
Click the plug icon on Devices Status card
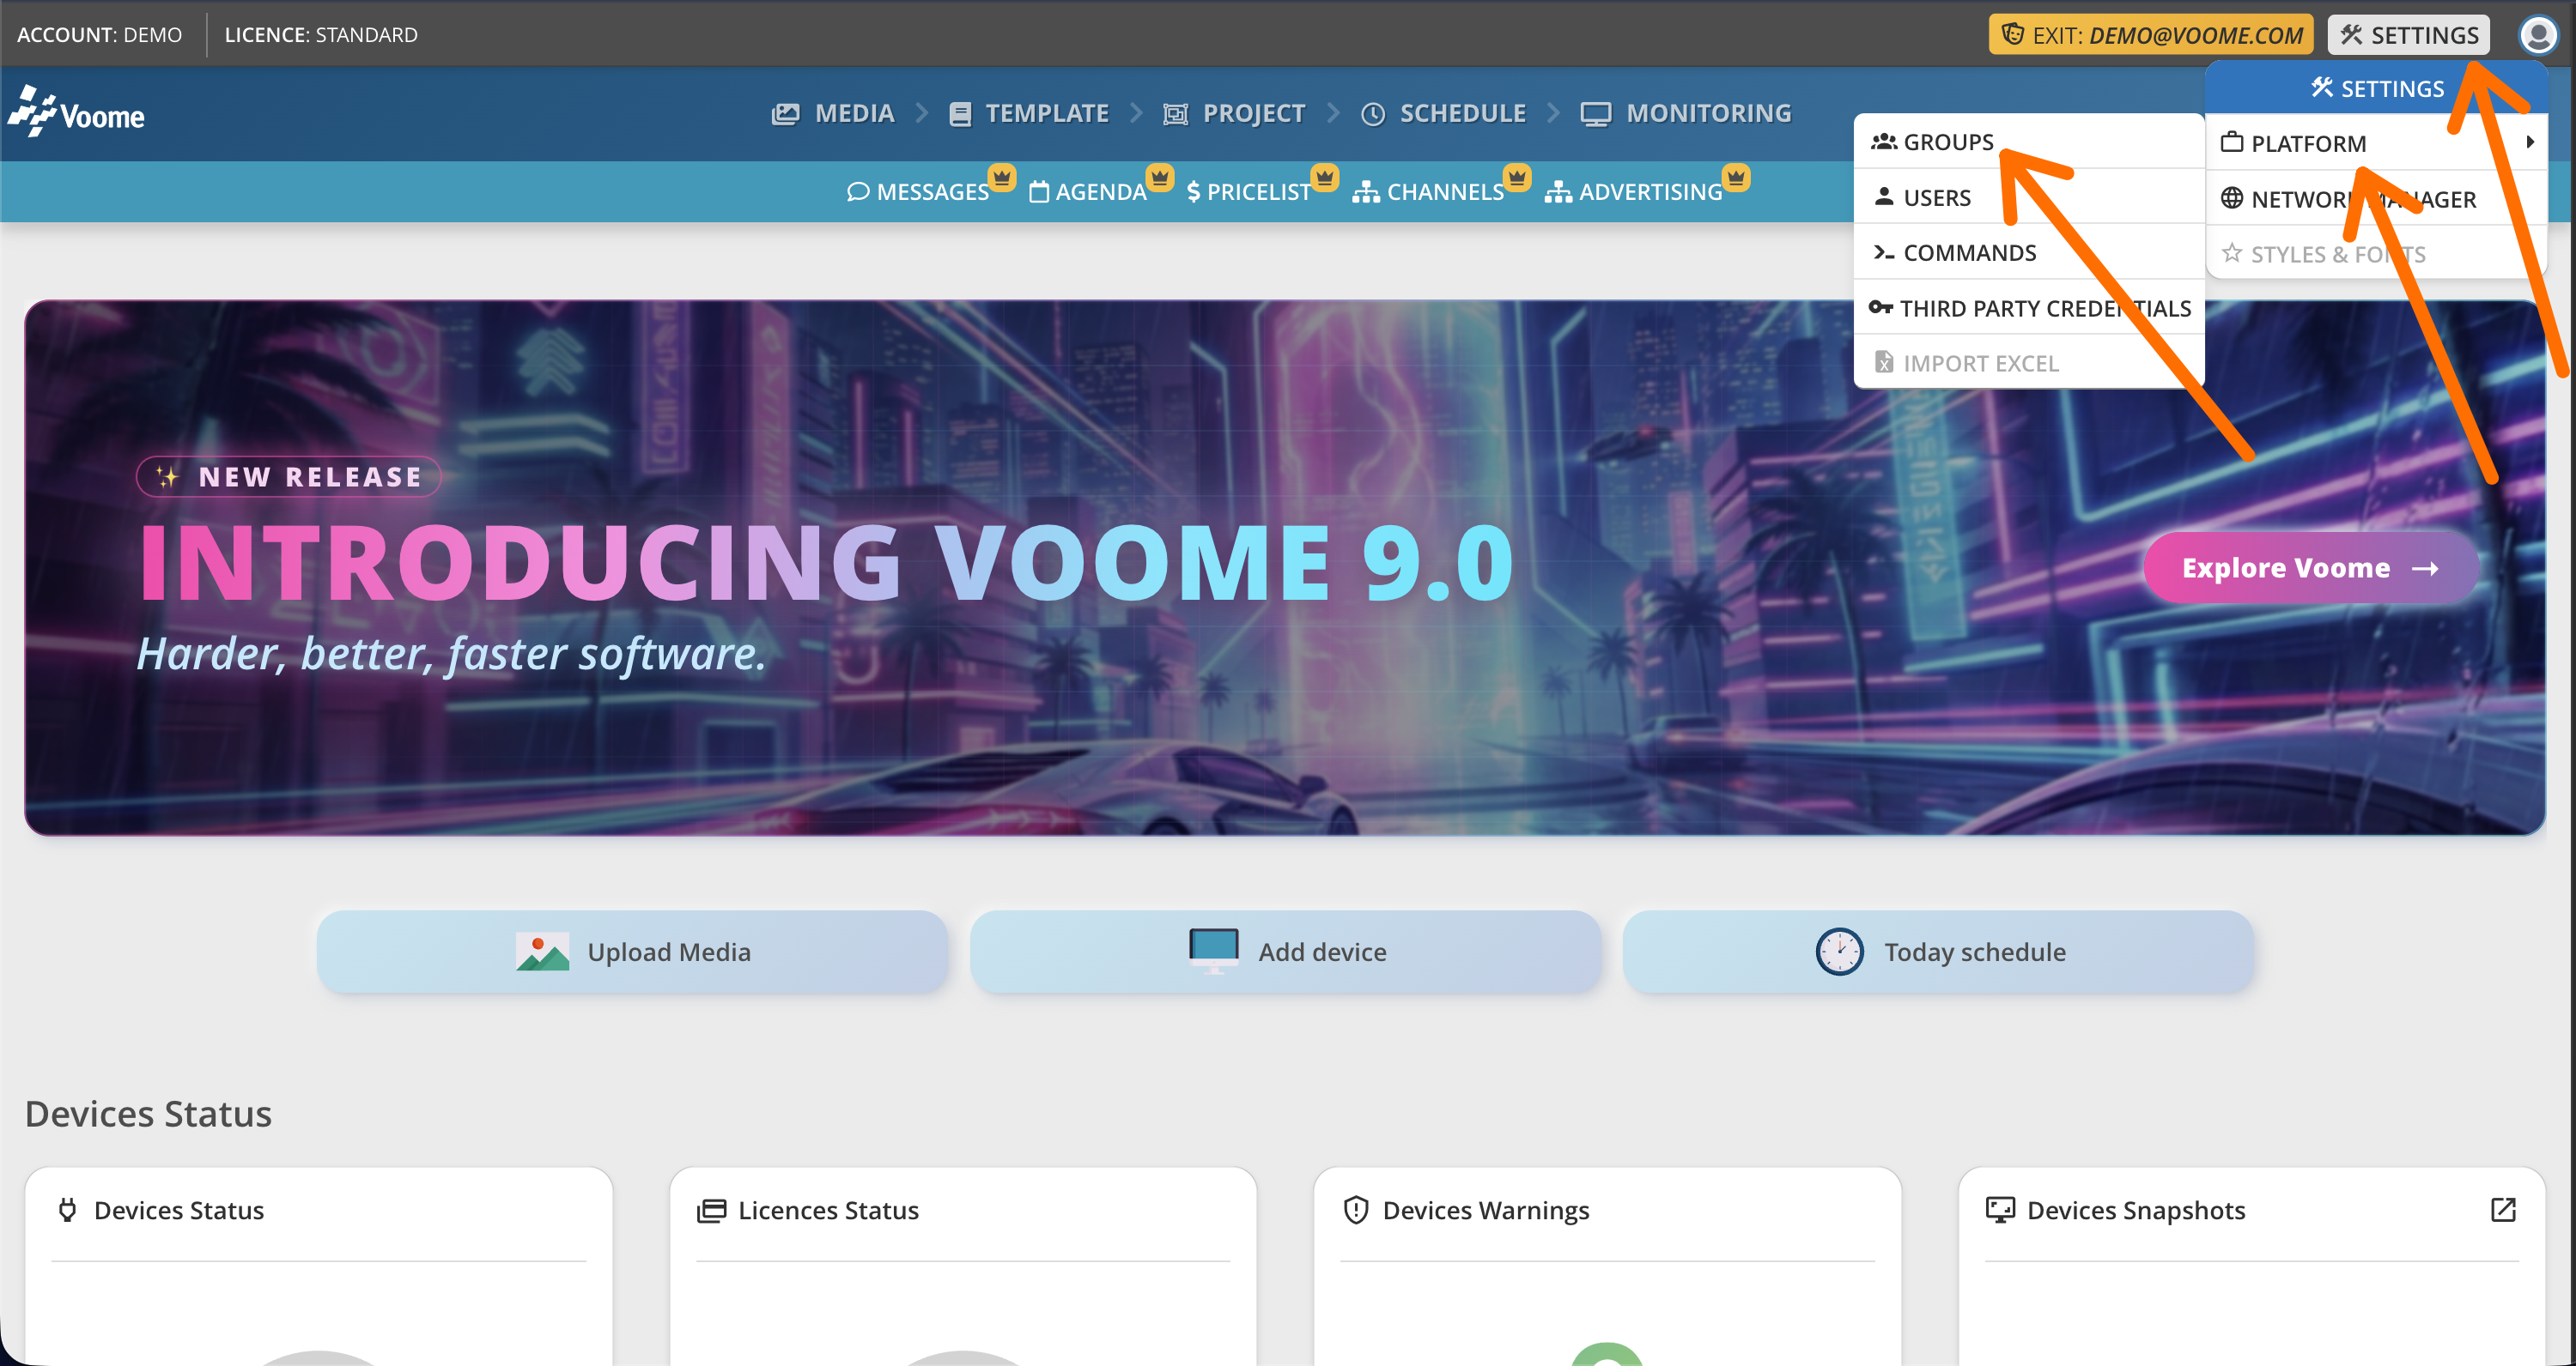pos(67,1210)
